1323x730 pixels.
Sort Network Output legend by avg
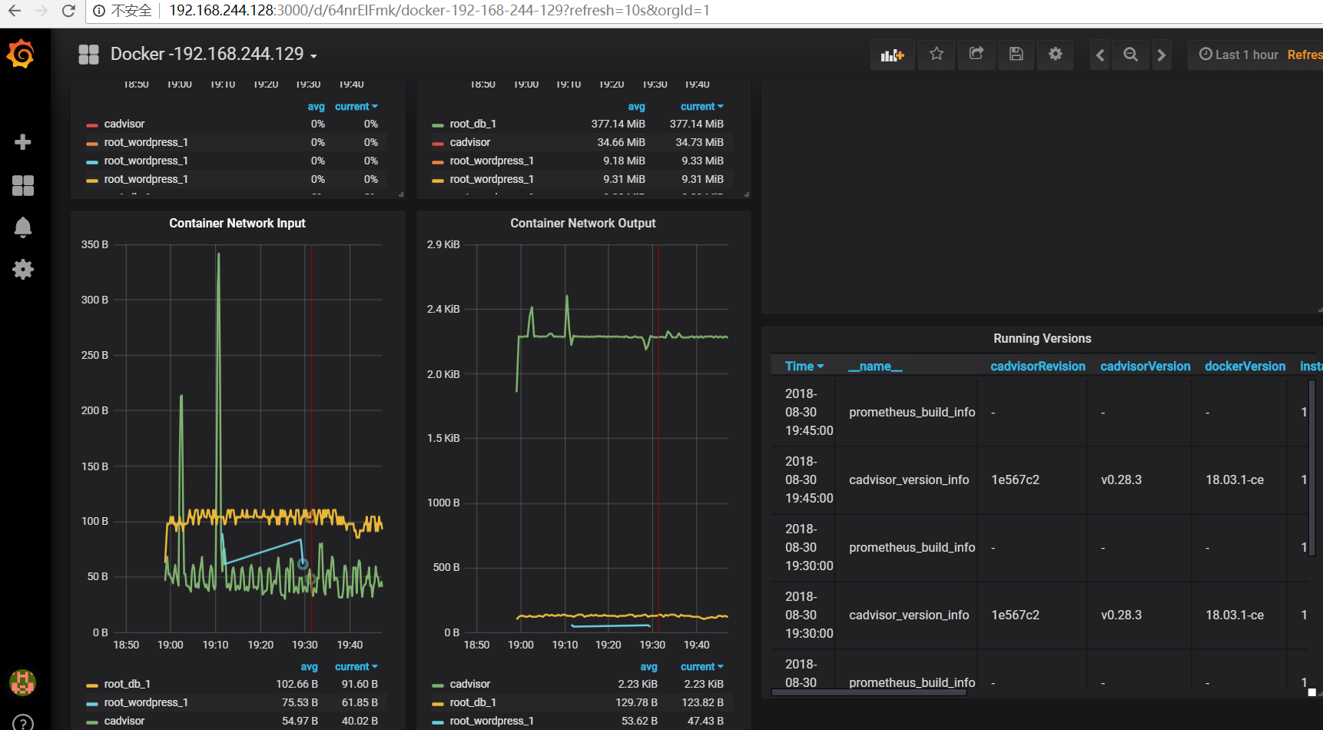[x=648, y=667]
